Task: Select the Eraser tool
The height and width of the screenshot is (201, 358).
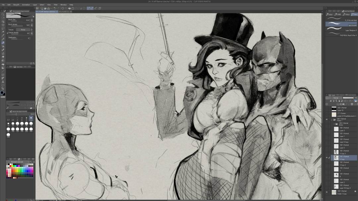Action: 3,57
